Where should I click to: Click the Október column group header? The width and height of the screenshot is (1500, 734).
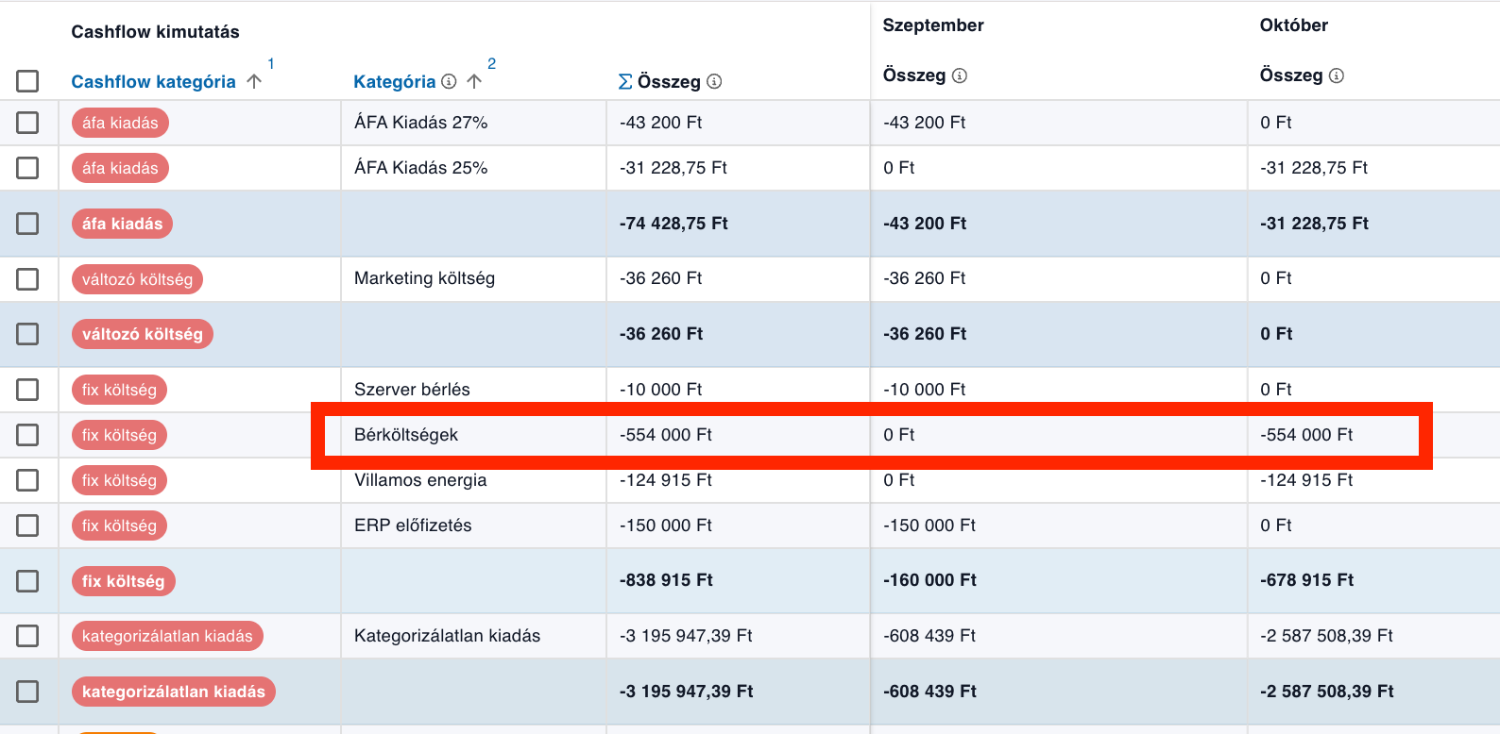pyautogui.click(x=1294, y=25)
